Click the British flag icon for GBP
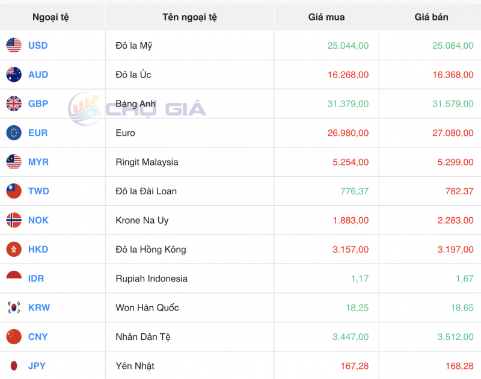481x379 pixels. point(13,103)
